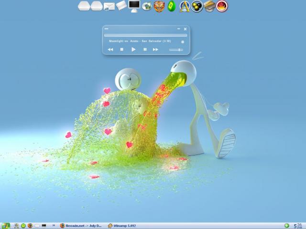Adjust the Winamp volume slider

tap(176, 50)
